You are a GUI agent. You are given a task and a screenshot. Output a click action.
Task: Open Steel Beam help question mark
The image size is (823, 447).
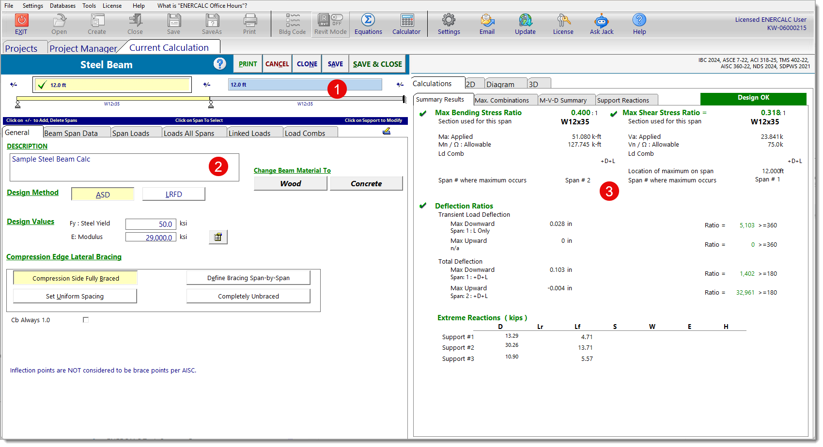(220, 64)
